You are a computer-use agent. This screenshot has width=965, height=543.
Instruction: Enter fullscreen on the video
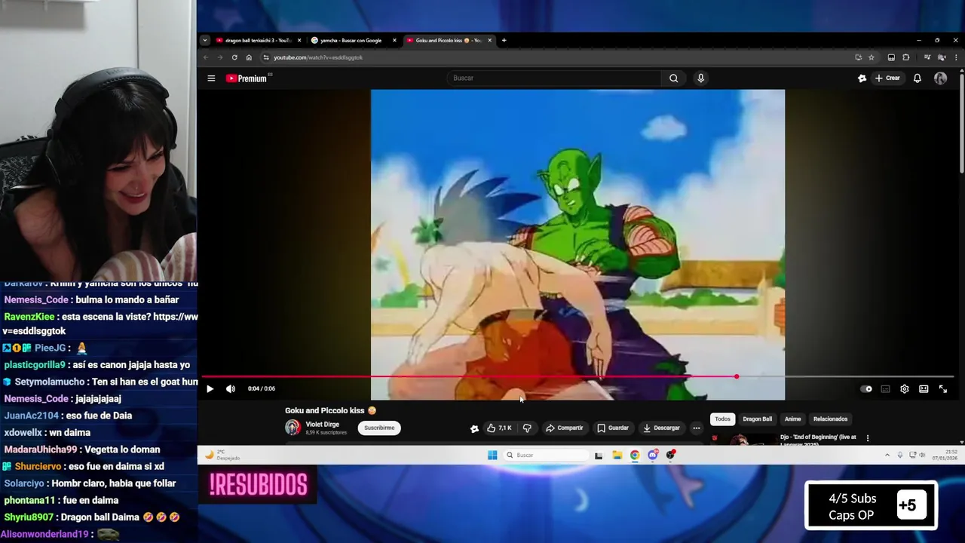click(942, 389)
